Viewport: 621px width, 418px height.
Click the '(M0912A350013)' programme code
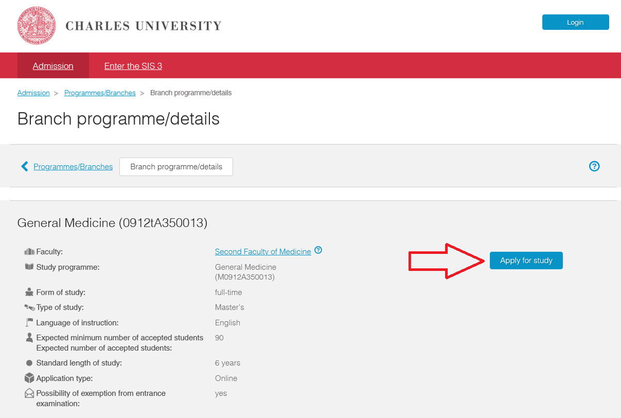point(244,277)
